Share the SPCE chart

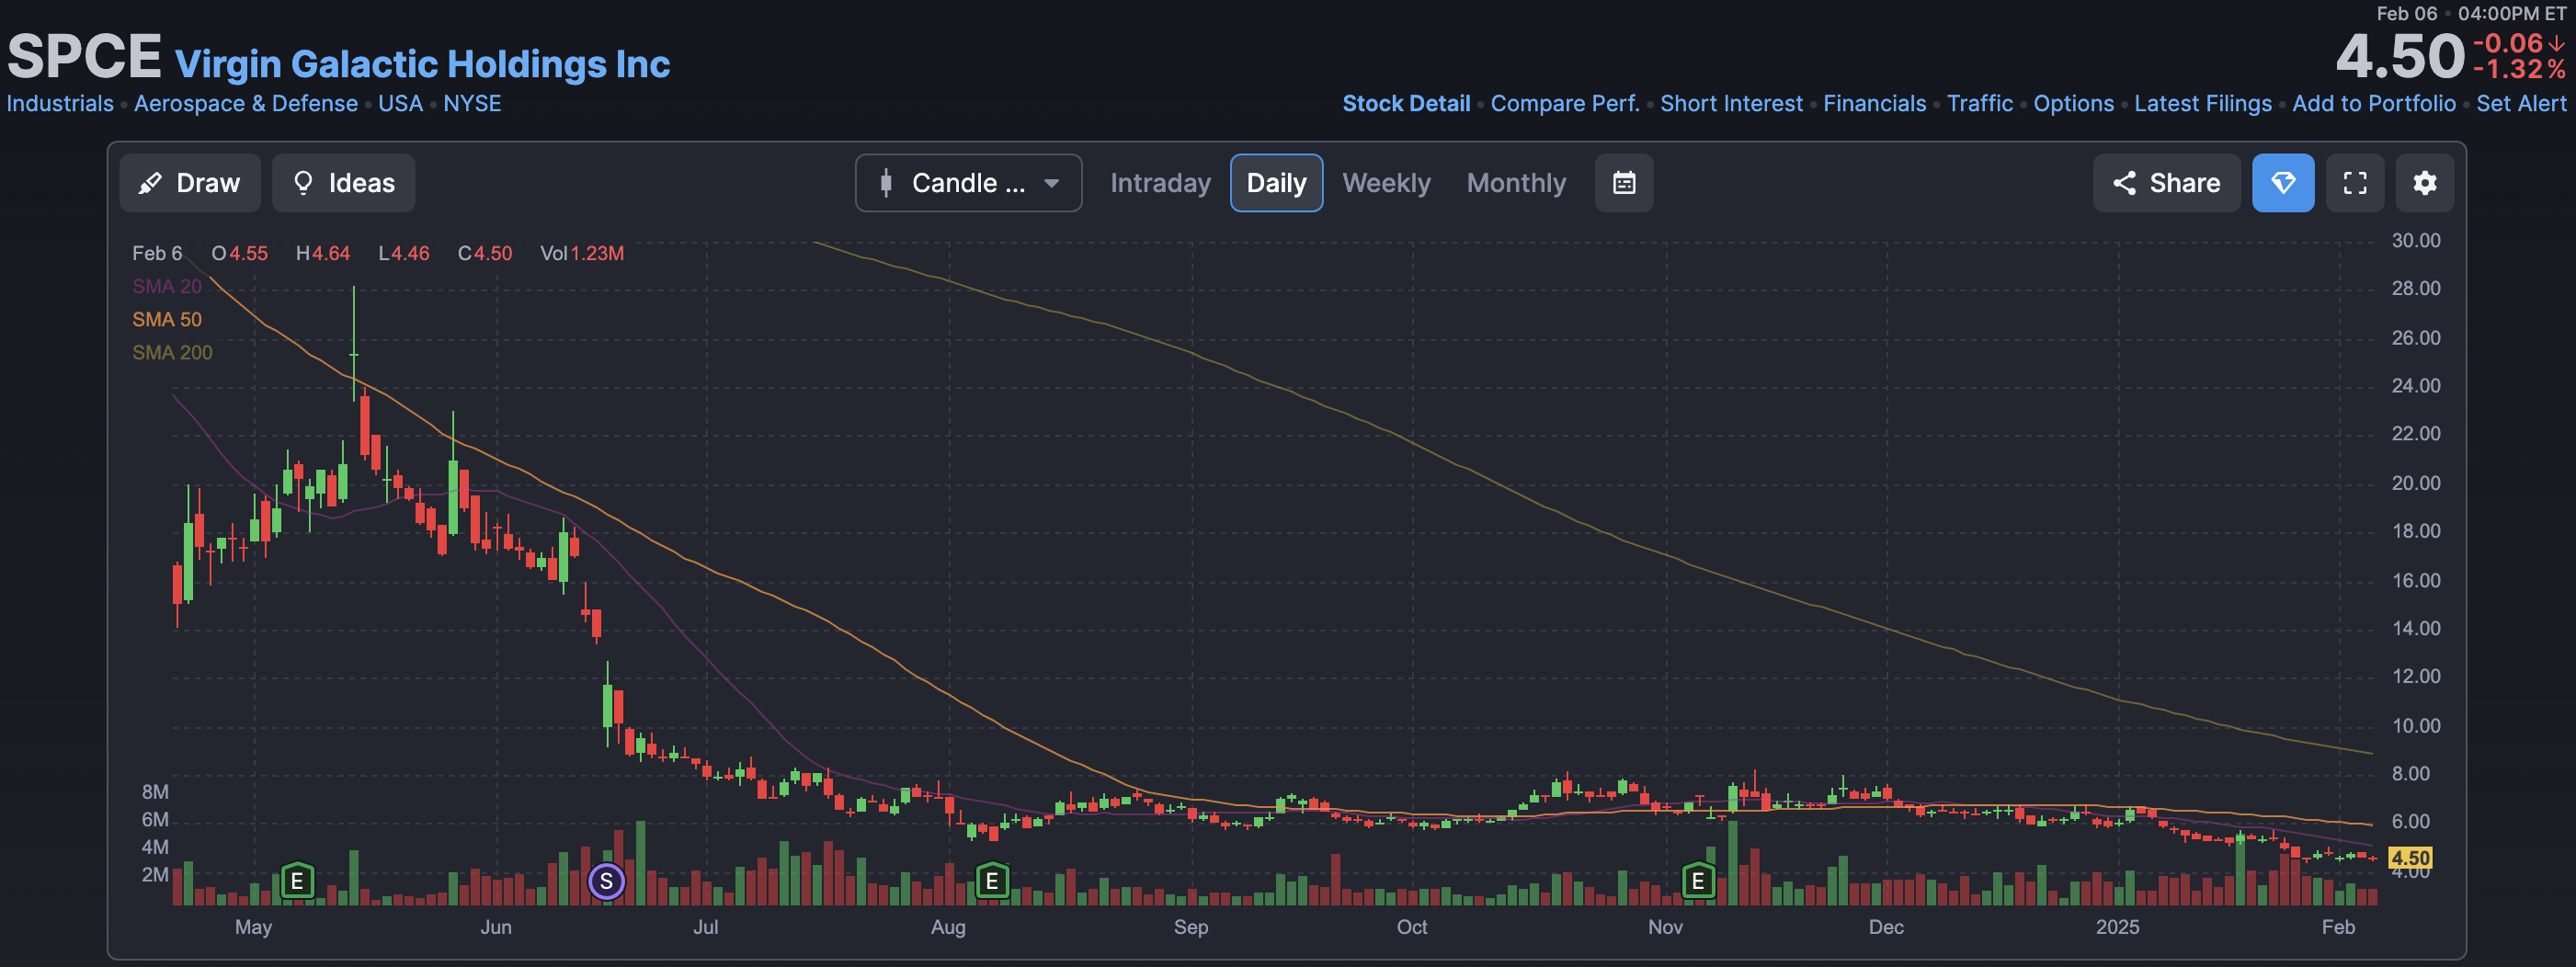tap(2166, 183)
